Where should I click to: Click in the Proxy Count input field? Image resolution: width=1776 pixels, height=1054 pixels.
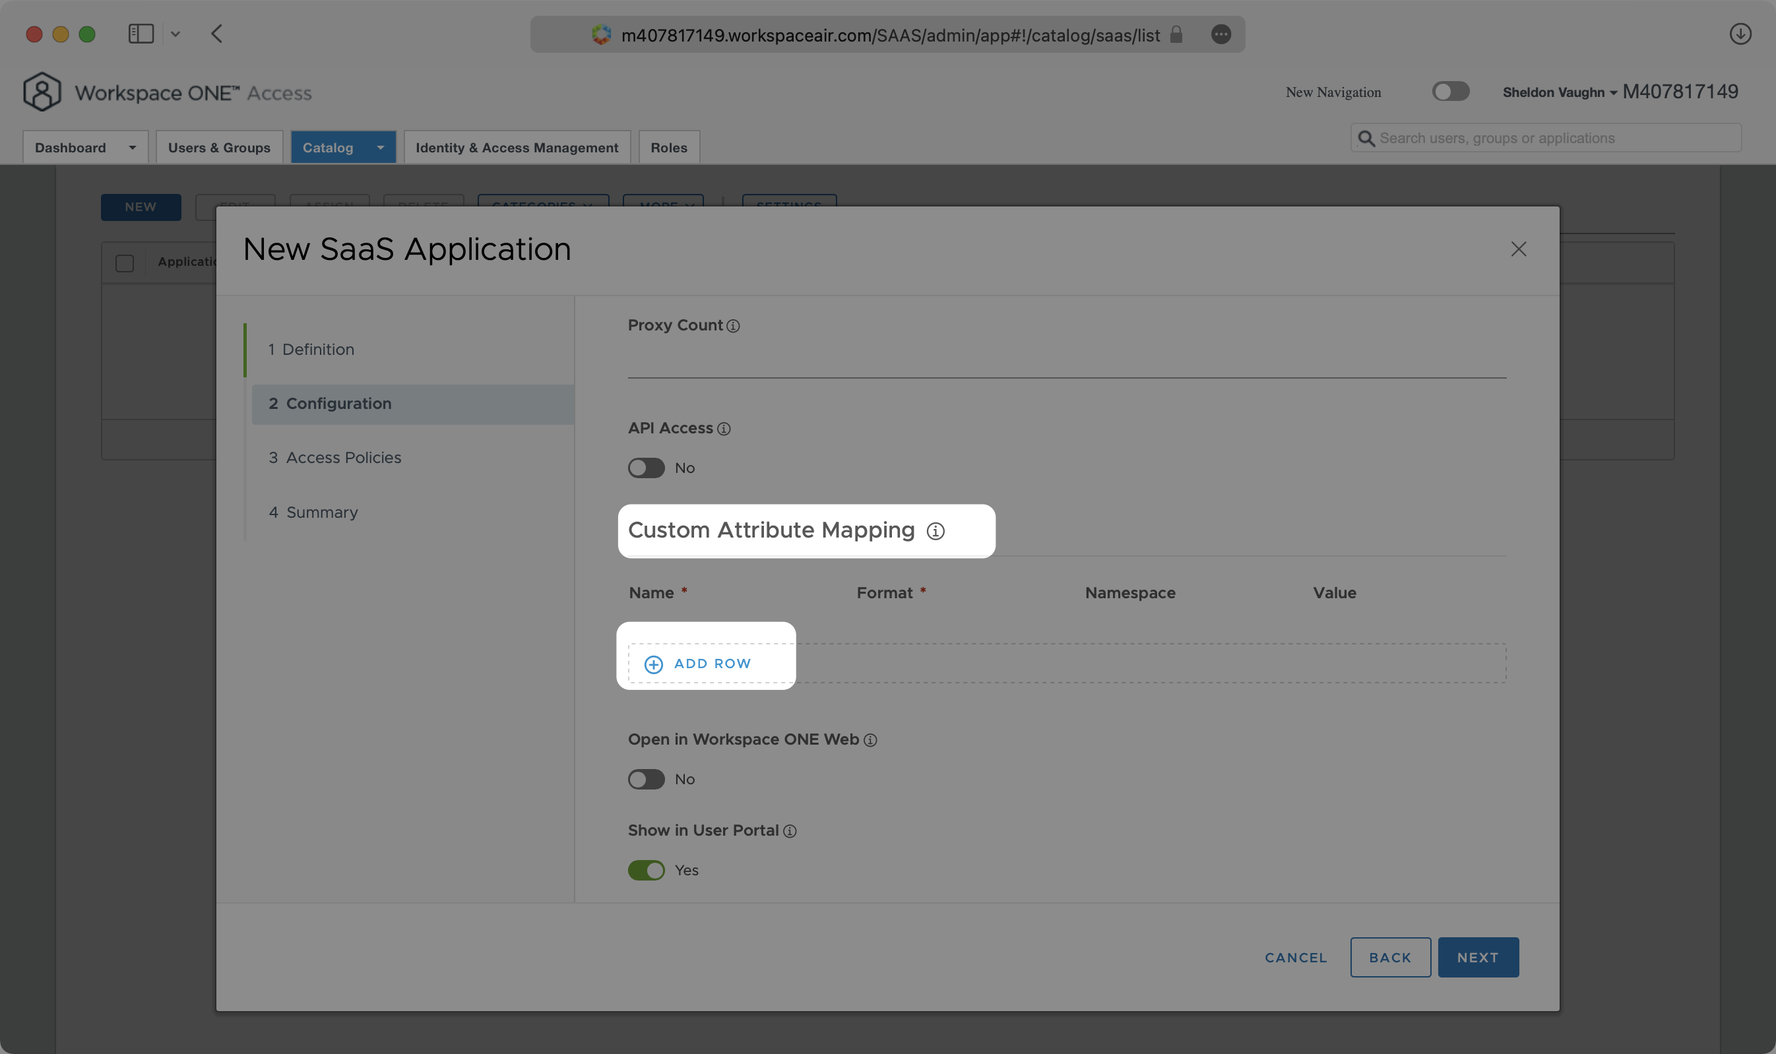(1065, 361)
